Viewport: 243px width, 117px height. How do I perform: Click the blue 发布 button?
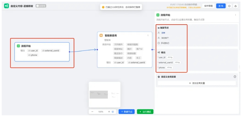[221, 6]
